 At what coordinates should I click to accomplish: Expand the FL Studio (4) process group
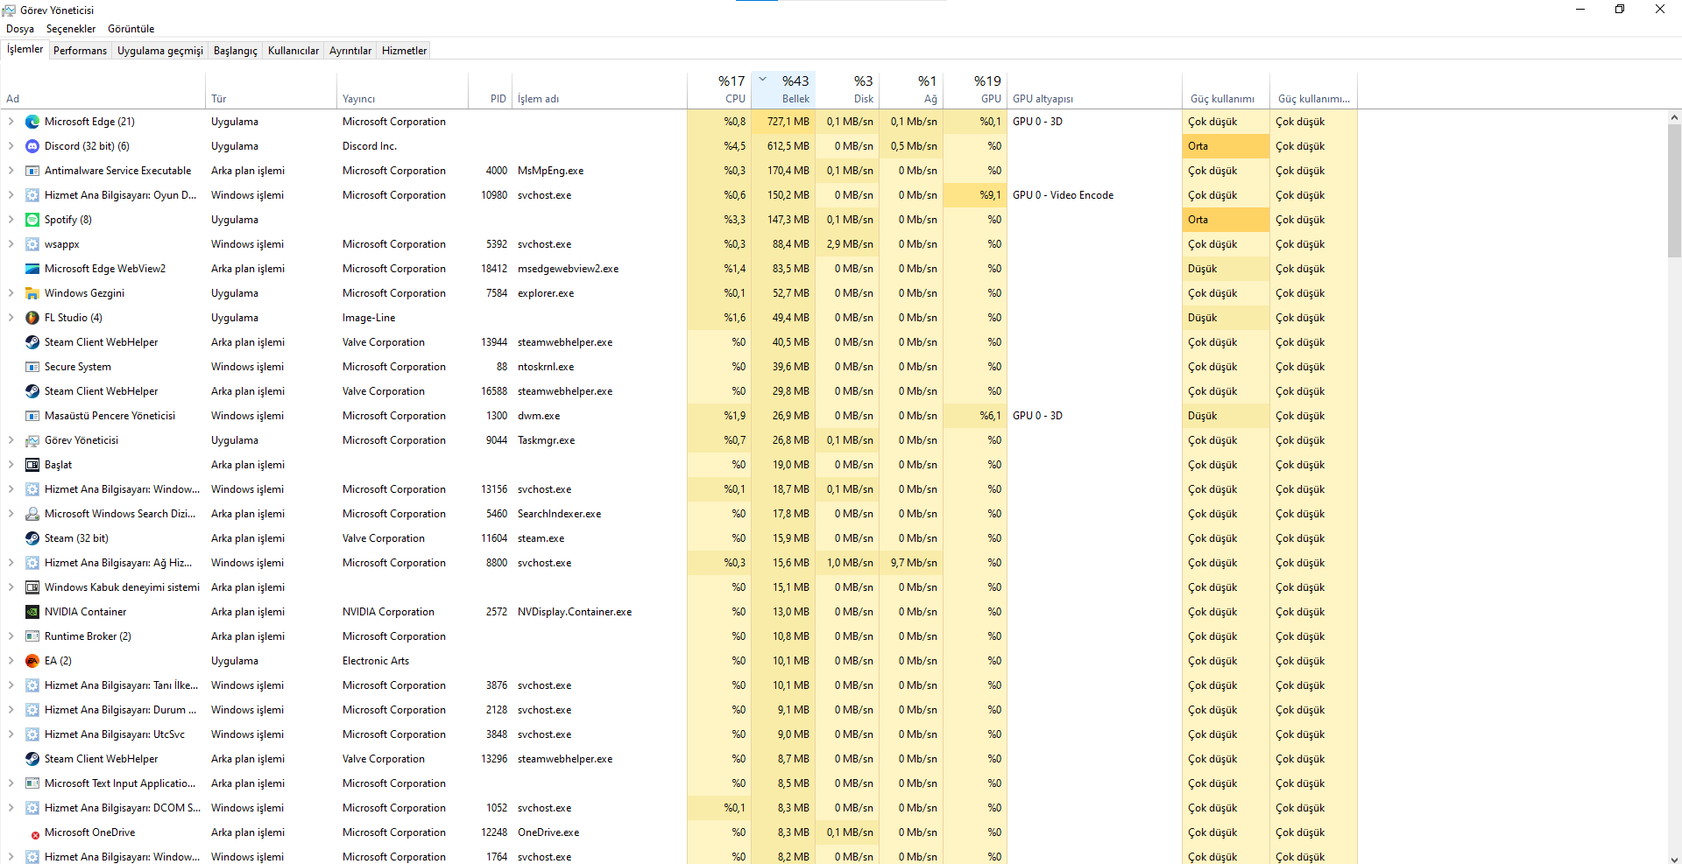click(x=11, y=318)
